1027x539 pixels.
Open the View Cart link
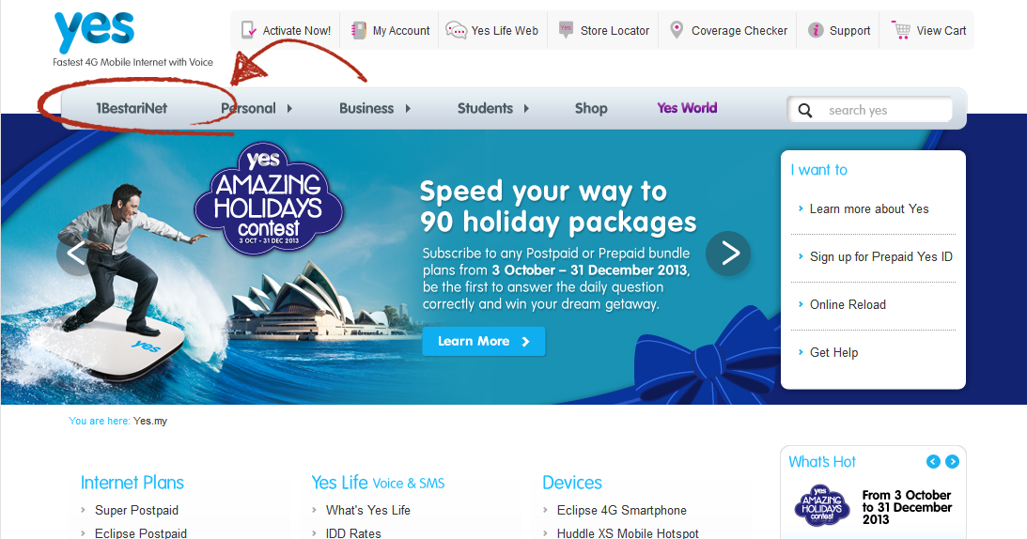point(941,31)
